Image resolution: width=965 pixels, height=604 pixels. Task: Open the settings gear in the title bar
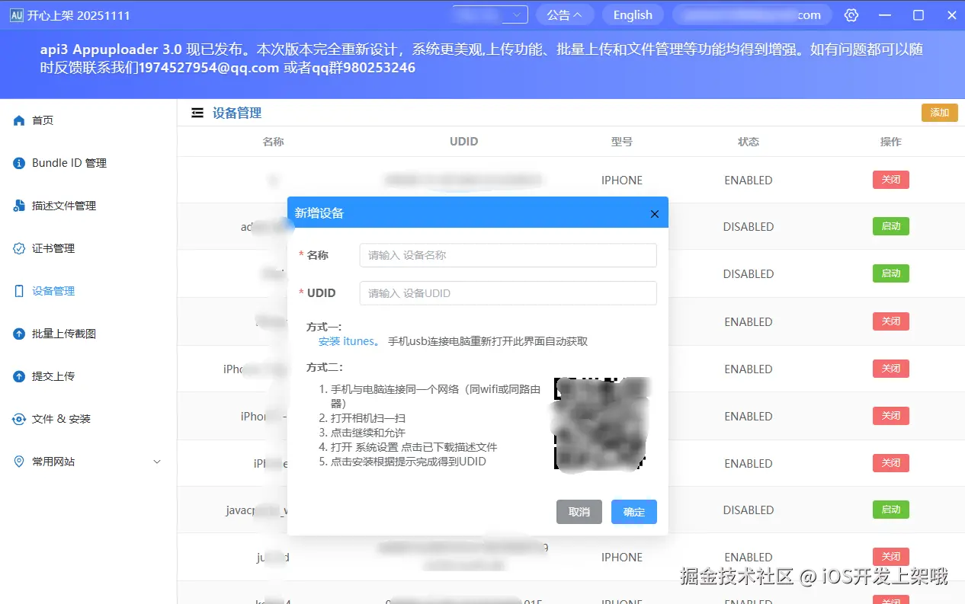[x=851, y=14]
